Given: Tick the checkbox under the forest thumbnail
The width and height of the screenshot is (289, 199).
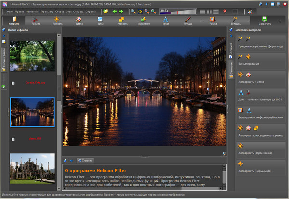Looking at the screenshot, I should [x=13, y=82].
